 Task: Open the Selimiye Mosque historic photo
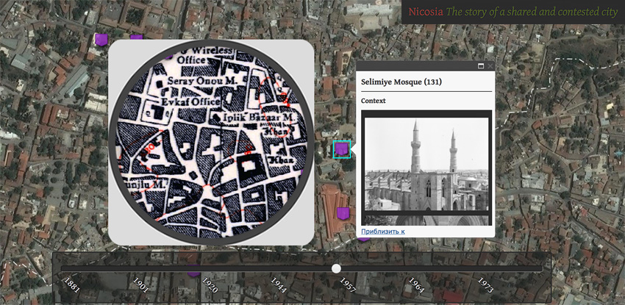(426, 168)
